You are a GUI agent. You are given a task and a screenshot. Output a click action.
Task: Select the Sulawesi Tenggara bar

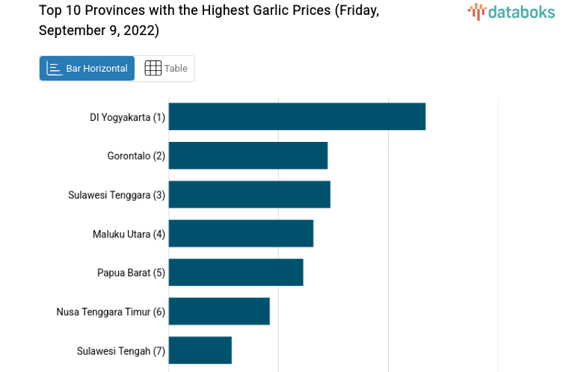tap(249, 194)
